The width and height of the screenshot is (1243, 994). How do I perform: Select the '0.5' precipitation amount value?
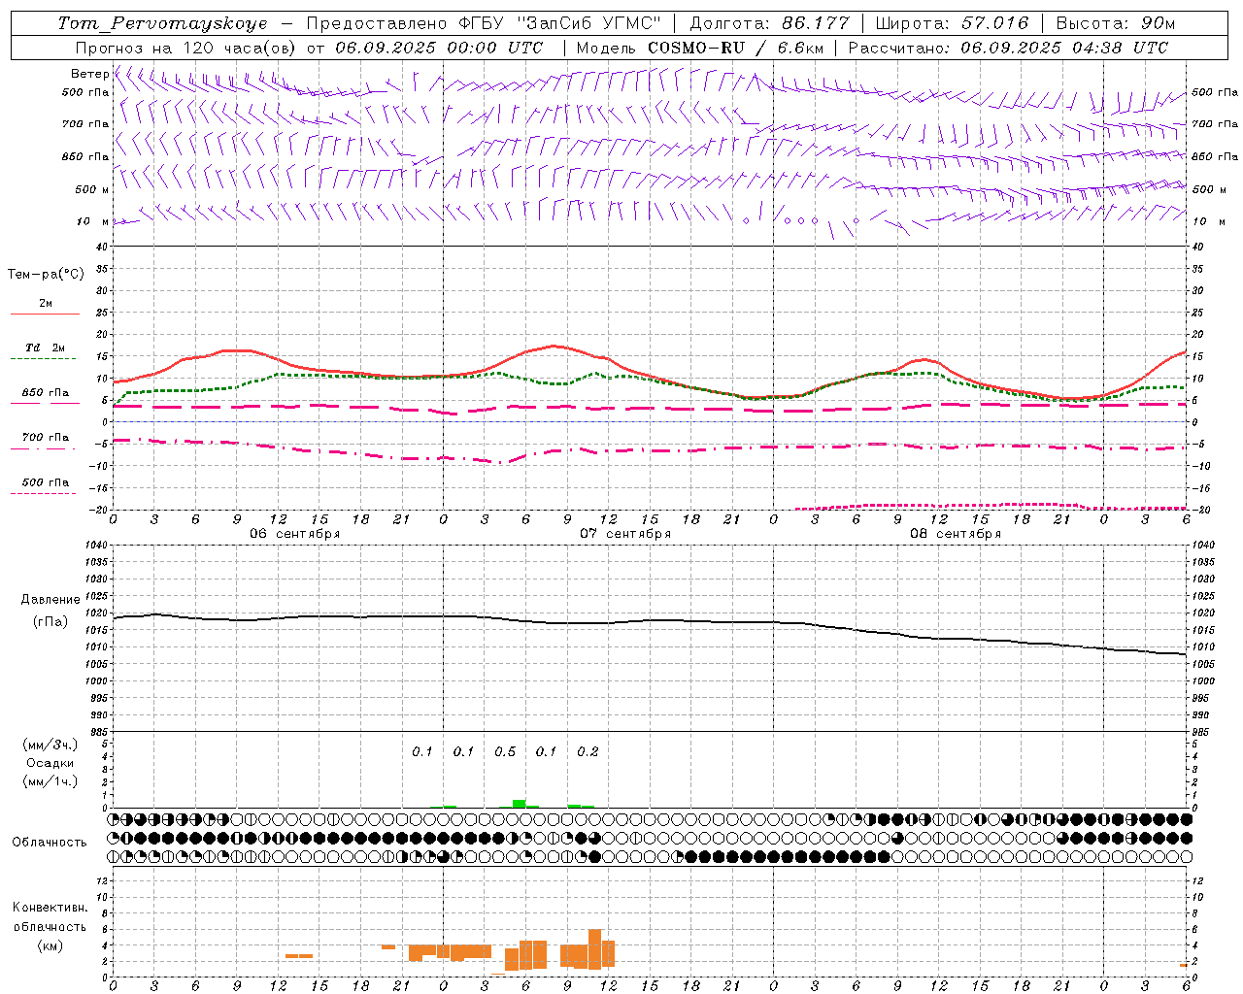coord(505,752)
